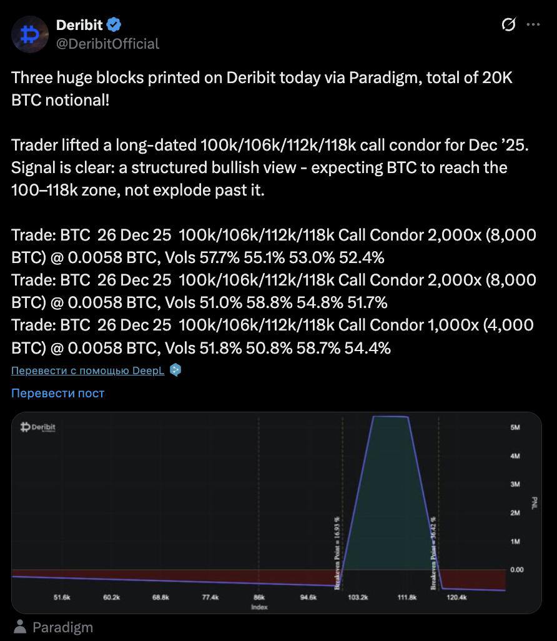Click the blue verified badge
Viewport: 557px width, 641px height.
click(114, 25)
